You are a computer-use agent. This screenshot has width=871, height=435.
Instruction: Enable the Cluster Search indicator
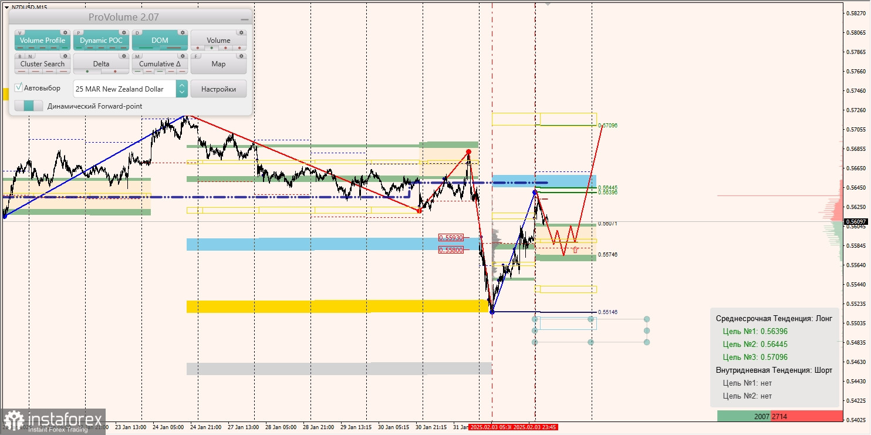click(x=42, y=64)
